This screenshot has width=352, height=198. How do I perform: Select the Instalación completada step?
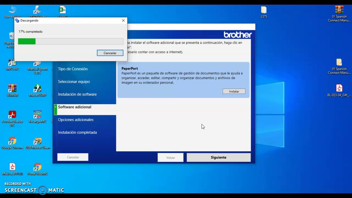77,132
